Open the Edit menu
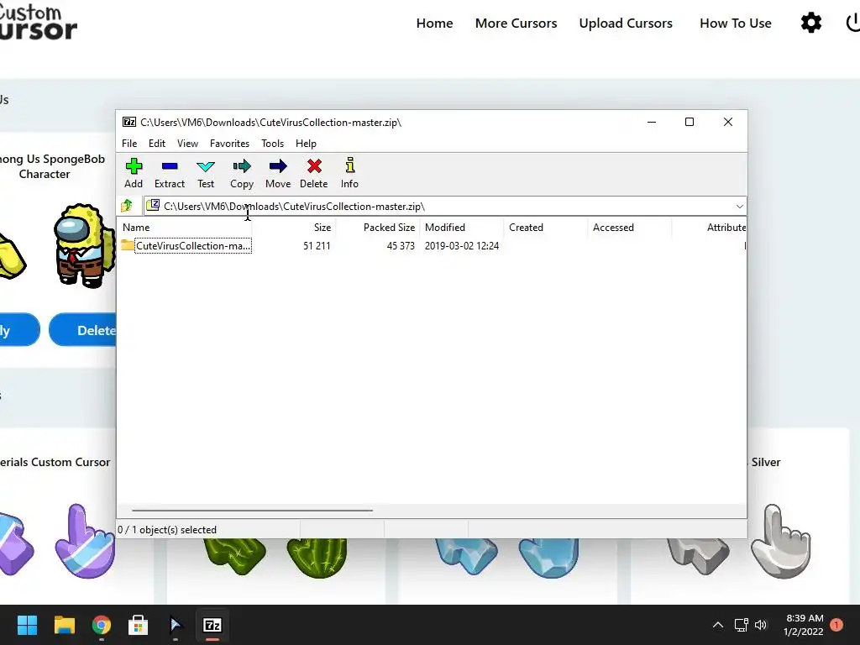The width and height of the screenshot is (860, 645). 157,143
